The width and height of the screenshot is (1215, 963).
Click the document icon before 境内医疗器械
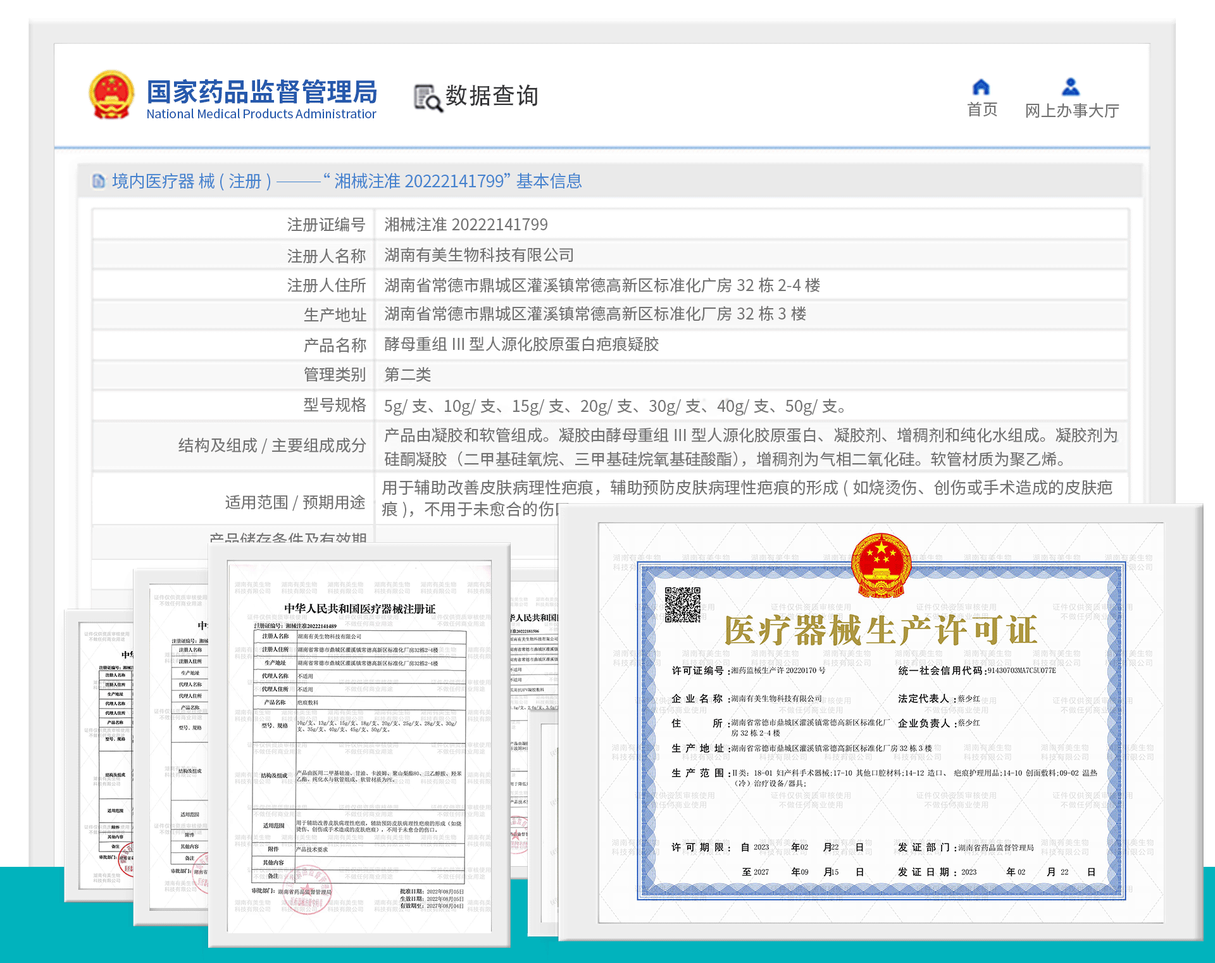click(99, 182)
